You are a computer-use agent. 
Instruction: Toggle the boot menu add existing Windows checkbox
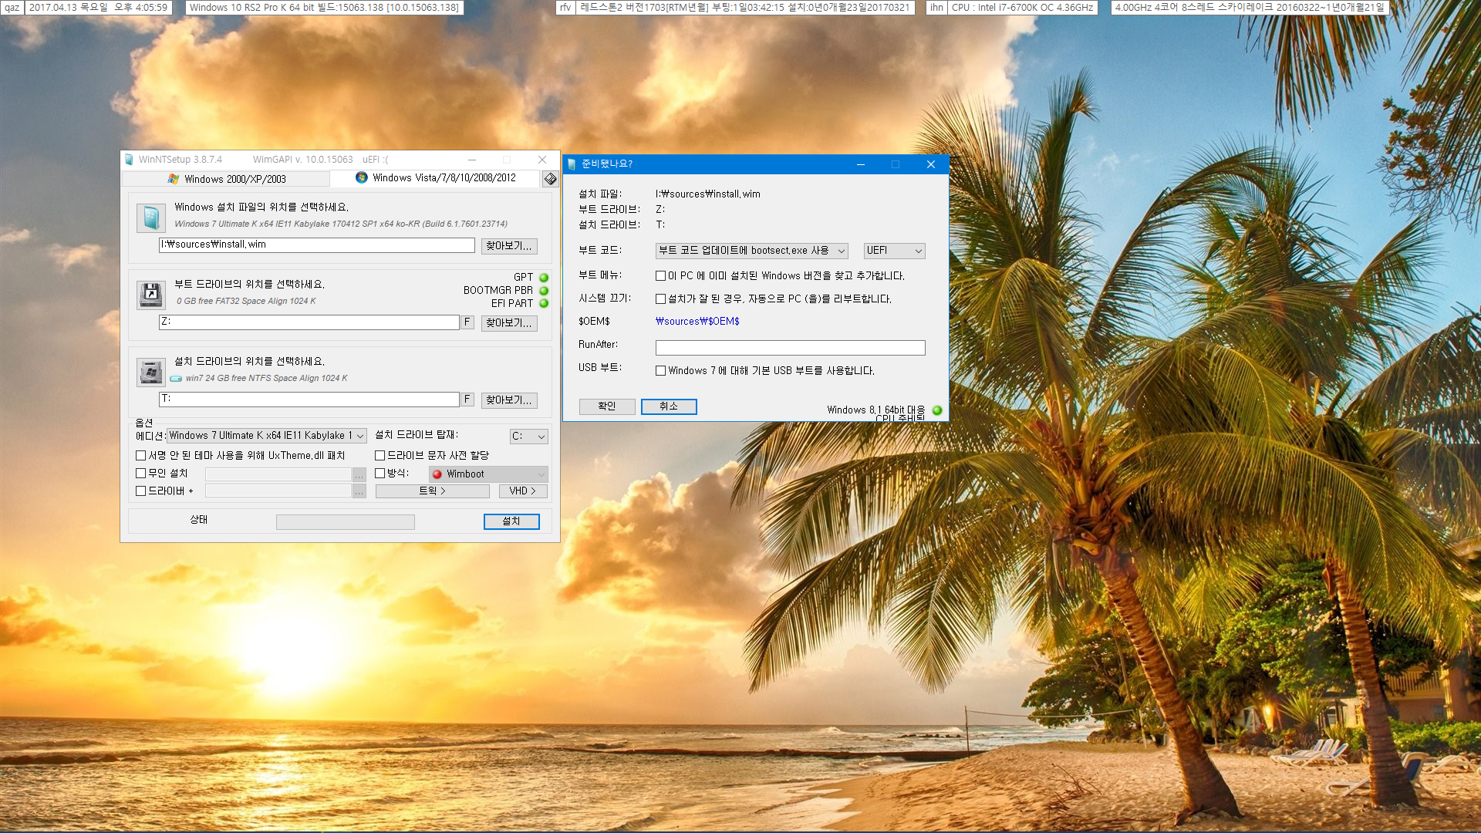coord(660,276)
